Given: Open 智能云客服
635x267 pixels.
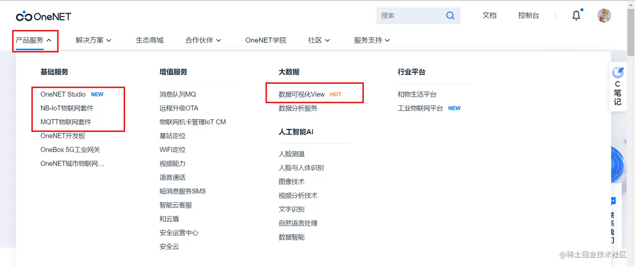Looking at the screenshot, I should click(x=176, y=205).
